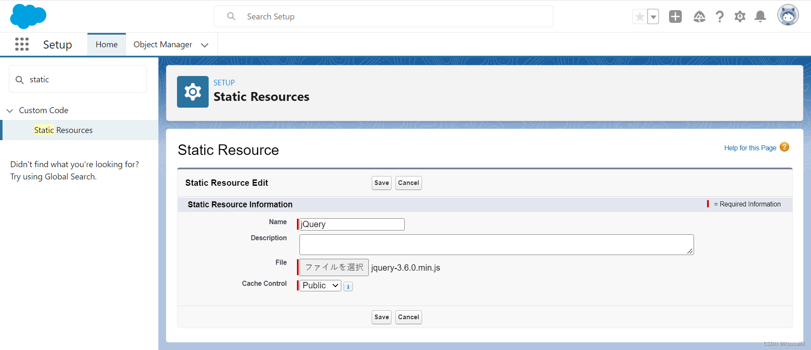Expand the Object Manager dropdown chevron
The width and height of the screenshot is (811, 350).
pos(205,45)
